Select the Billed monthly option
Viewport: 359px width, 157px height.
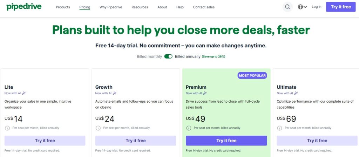point(149,56)
